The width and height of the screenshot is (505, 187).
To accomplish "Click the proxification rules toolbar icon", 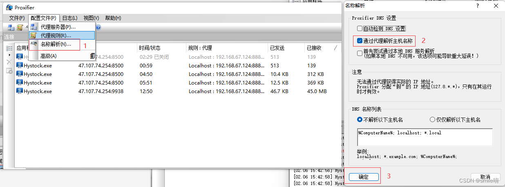I will coord(20,28).
